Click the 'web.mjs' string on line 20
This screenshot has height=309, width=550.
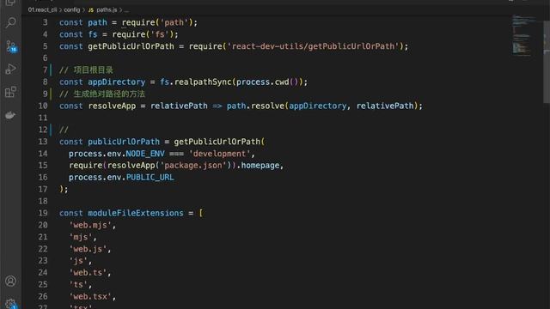click(x=90, y=225)
